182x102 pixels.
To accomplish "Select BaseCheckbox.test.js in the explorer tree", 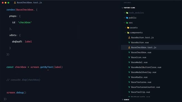I will (144, 47).
